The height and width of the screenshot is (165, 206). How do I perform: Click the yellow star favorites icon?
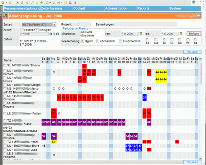pyautogui.click(x=37, y=3)
